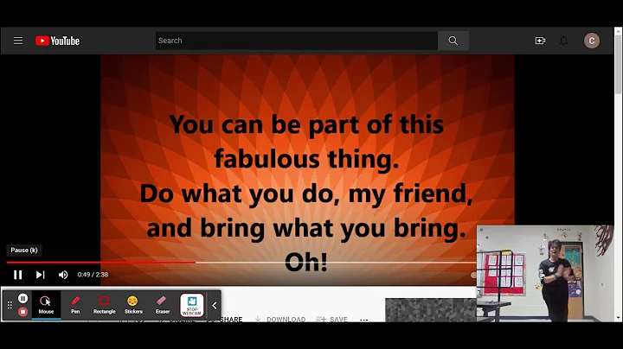The width and height of the screenshot is (623, 349).
Task: Open the create video camera icon
Action: [540, 41]
